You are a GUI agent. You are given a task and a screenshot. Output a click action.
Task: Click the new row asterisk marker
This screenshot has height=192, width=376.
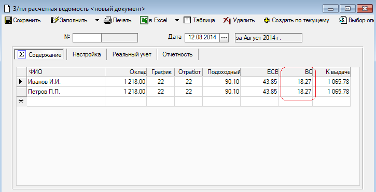[x=22, y=101]
